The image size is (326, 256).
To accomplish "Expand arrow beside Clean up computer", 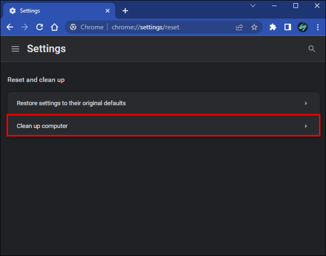I will pos(306,126).
